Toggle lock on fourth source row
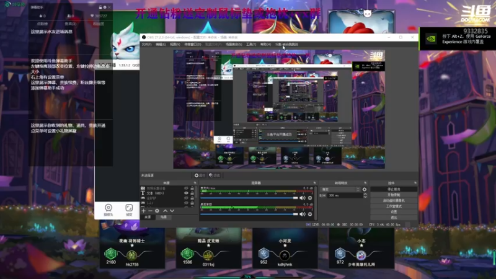This screenshot has width=496, height=279. pyautogui.click(x=192, y=203)
